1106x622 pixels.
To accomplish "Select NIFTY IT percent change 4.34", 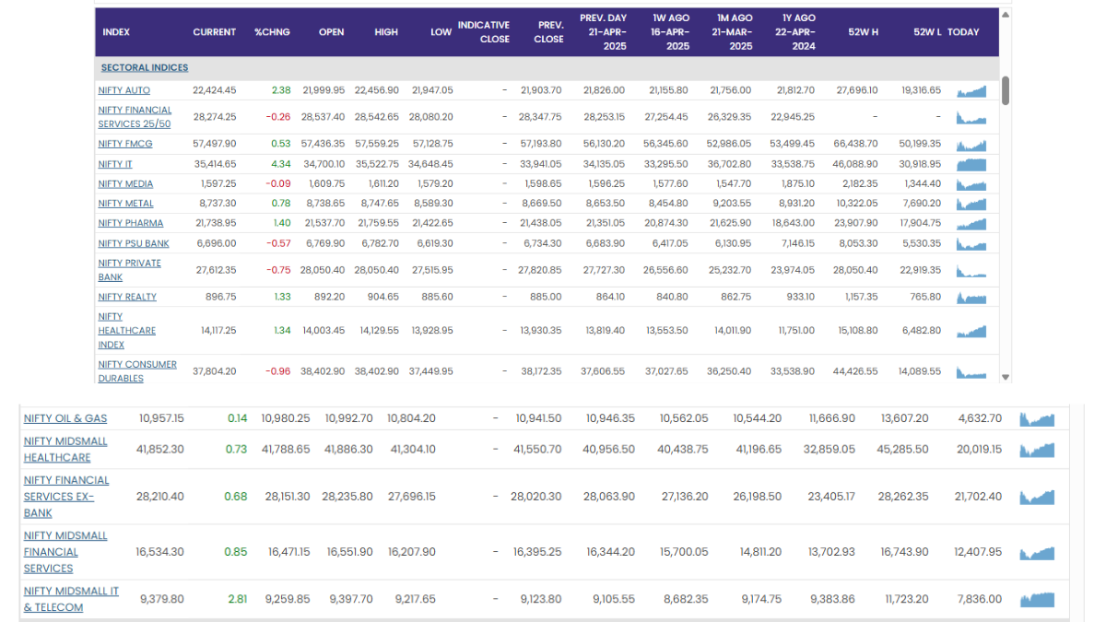I will pos(281,164).
